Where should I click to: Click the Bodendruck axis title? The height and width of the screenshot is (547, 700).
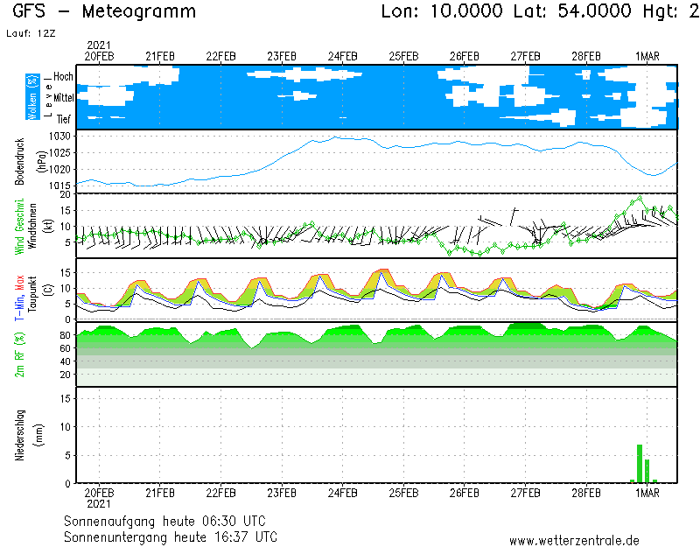click(20, 162)
